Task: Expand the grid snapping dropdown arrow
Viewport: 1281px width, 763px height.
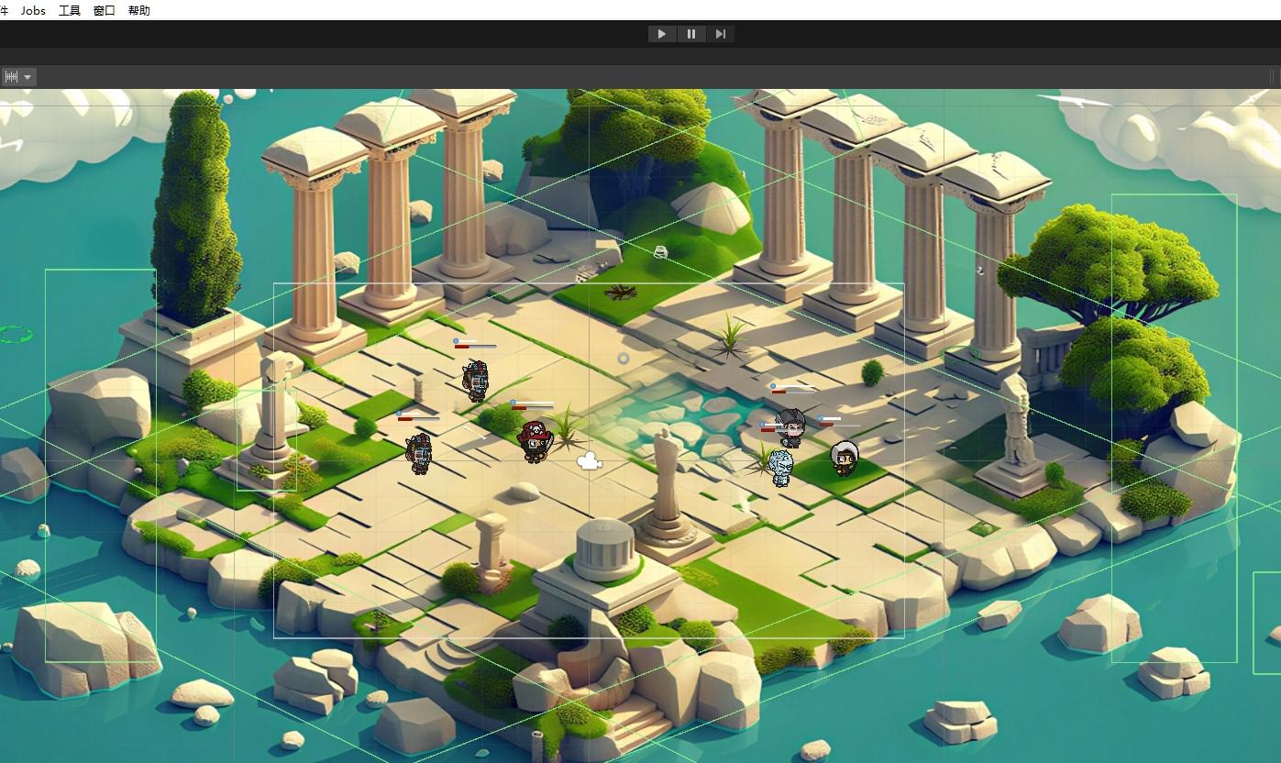Action: [x=28, y=77]
